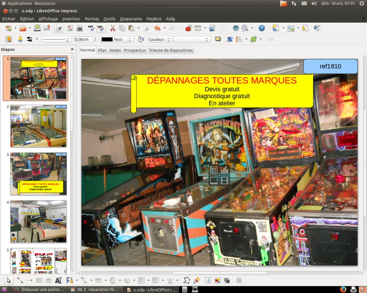Open arrow style icon
This screenshot has width=367, height=293.
pyautogui.click(x=29, y=39)
